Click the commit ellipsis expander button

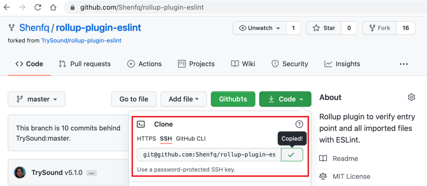(x=92, y=173)
